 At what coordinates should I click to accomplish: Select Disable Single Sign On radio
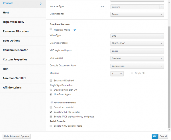click(51, 90)
